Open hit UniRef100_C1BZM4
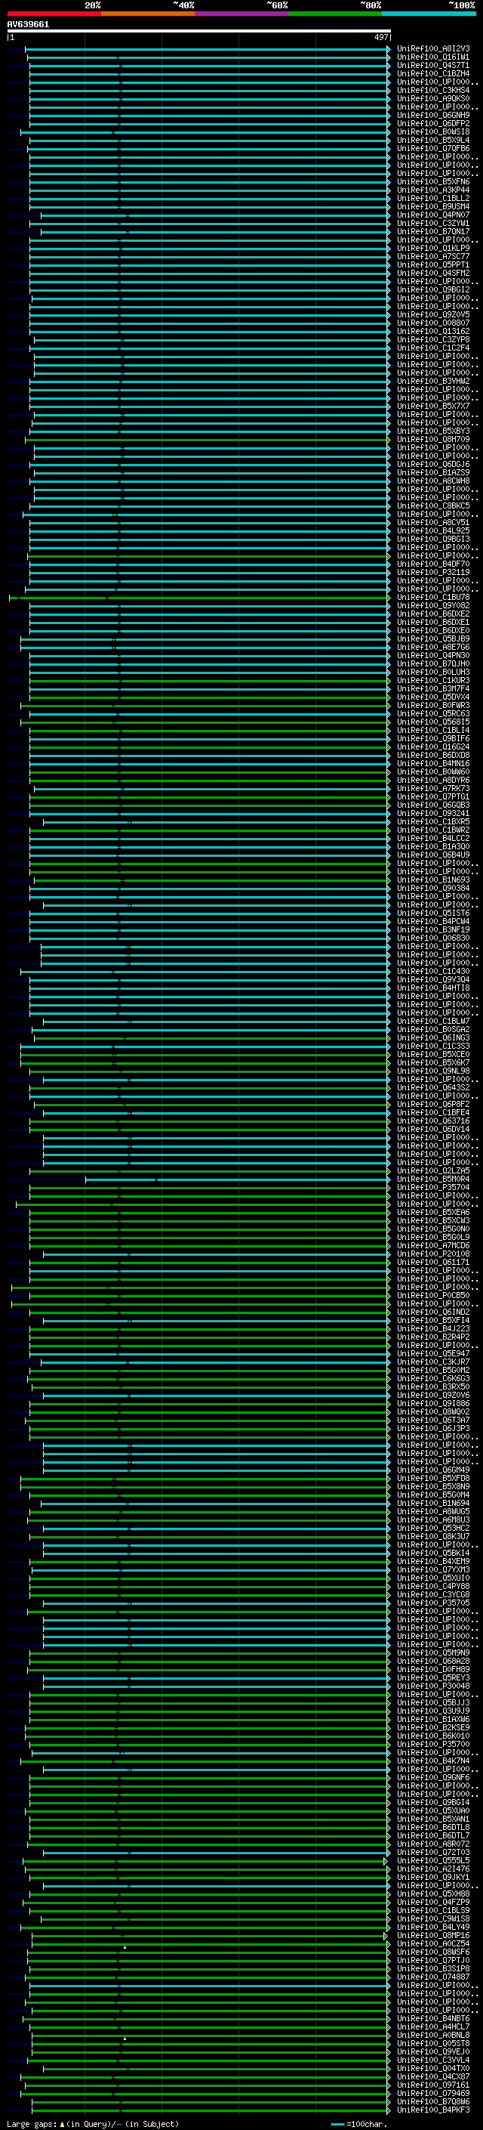The image size is (483, 2130). (433, 73)
